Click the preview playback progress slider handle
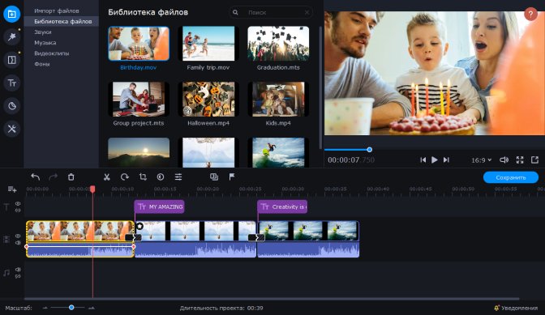 (370, 150)
